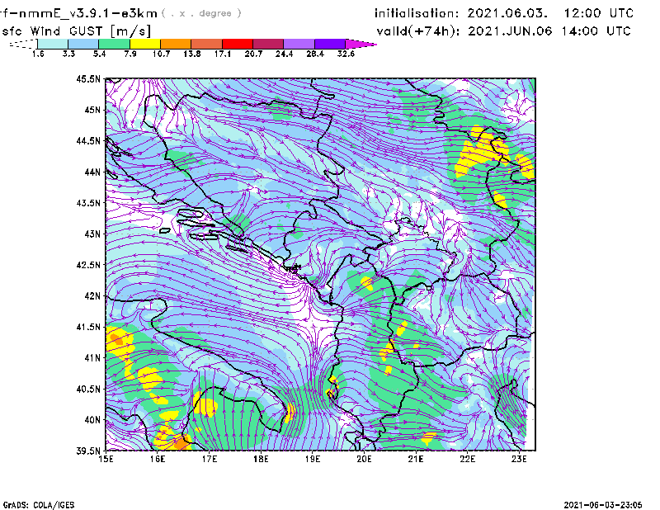The width and height of the screenshot is (660, 510).
Task: Click the salmon 13.8–17.1 legend swatch
Action: (207, 44)
